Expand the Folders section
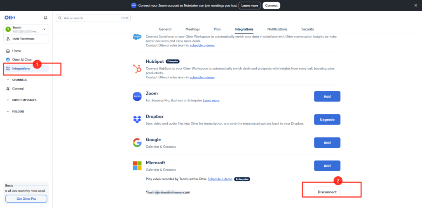Viewport: 422px width, 208px height. pos(8,111)
